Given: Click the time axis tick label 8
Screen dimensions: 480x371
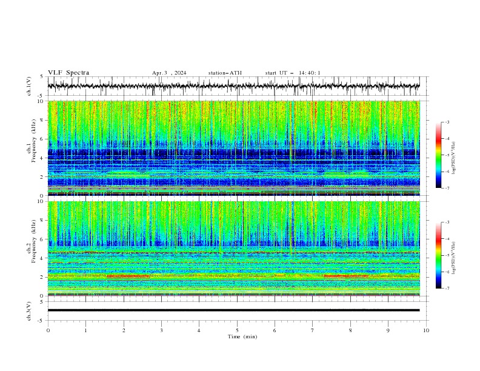Looking at the screenshot, I should pos(350,330).
